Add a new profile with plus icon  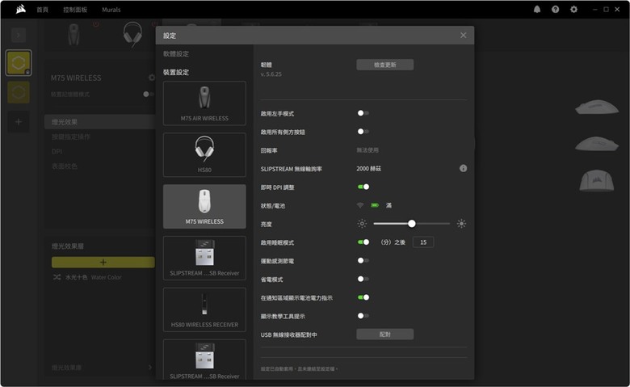(x=19, y=122)
